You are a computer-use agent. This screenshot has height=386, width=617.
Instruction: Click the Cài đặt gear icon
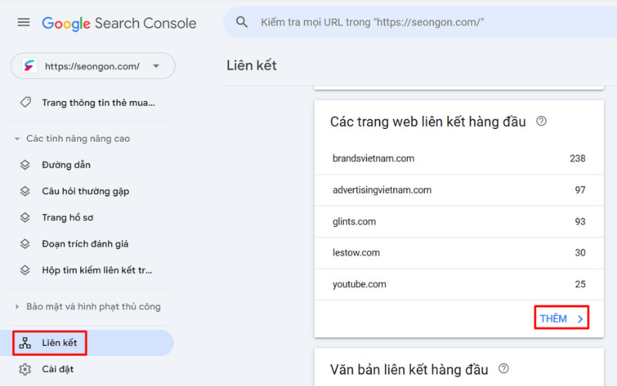click(x=25, y=369)
